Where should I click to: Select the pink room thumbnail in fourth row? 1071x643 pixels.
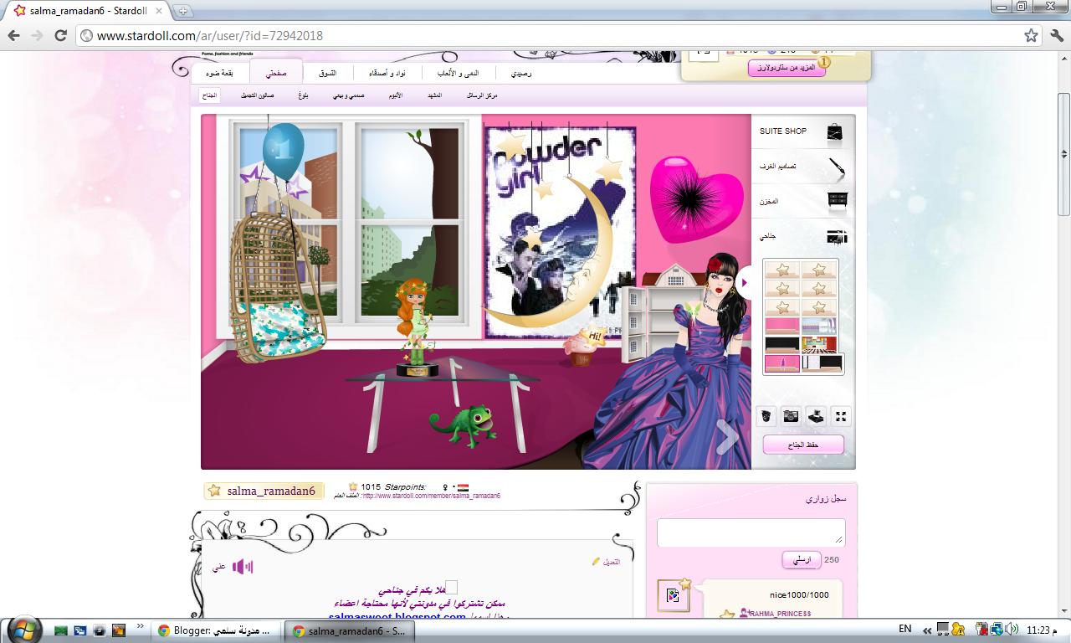pyautogui.click(x=782, y=325)
